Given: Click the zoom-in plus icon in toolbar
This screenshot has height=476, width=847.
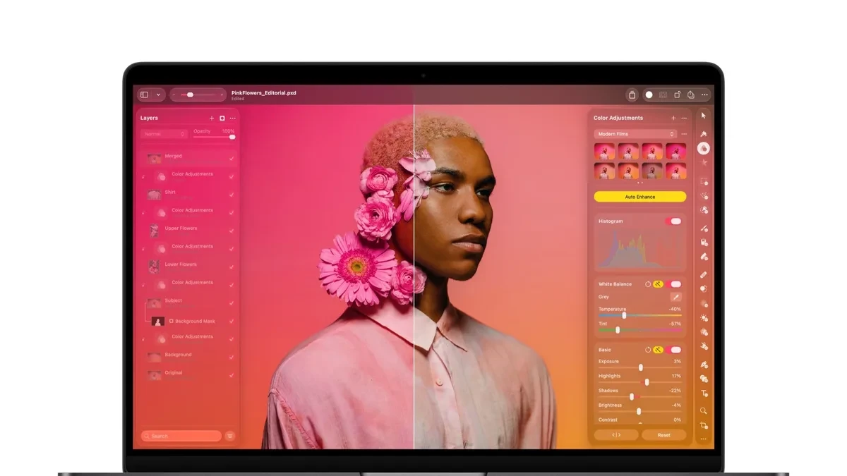Looking at the screenshot, I should pos(222,94).
